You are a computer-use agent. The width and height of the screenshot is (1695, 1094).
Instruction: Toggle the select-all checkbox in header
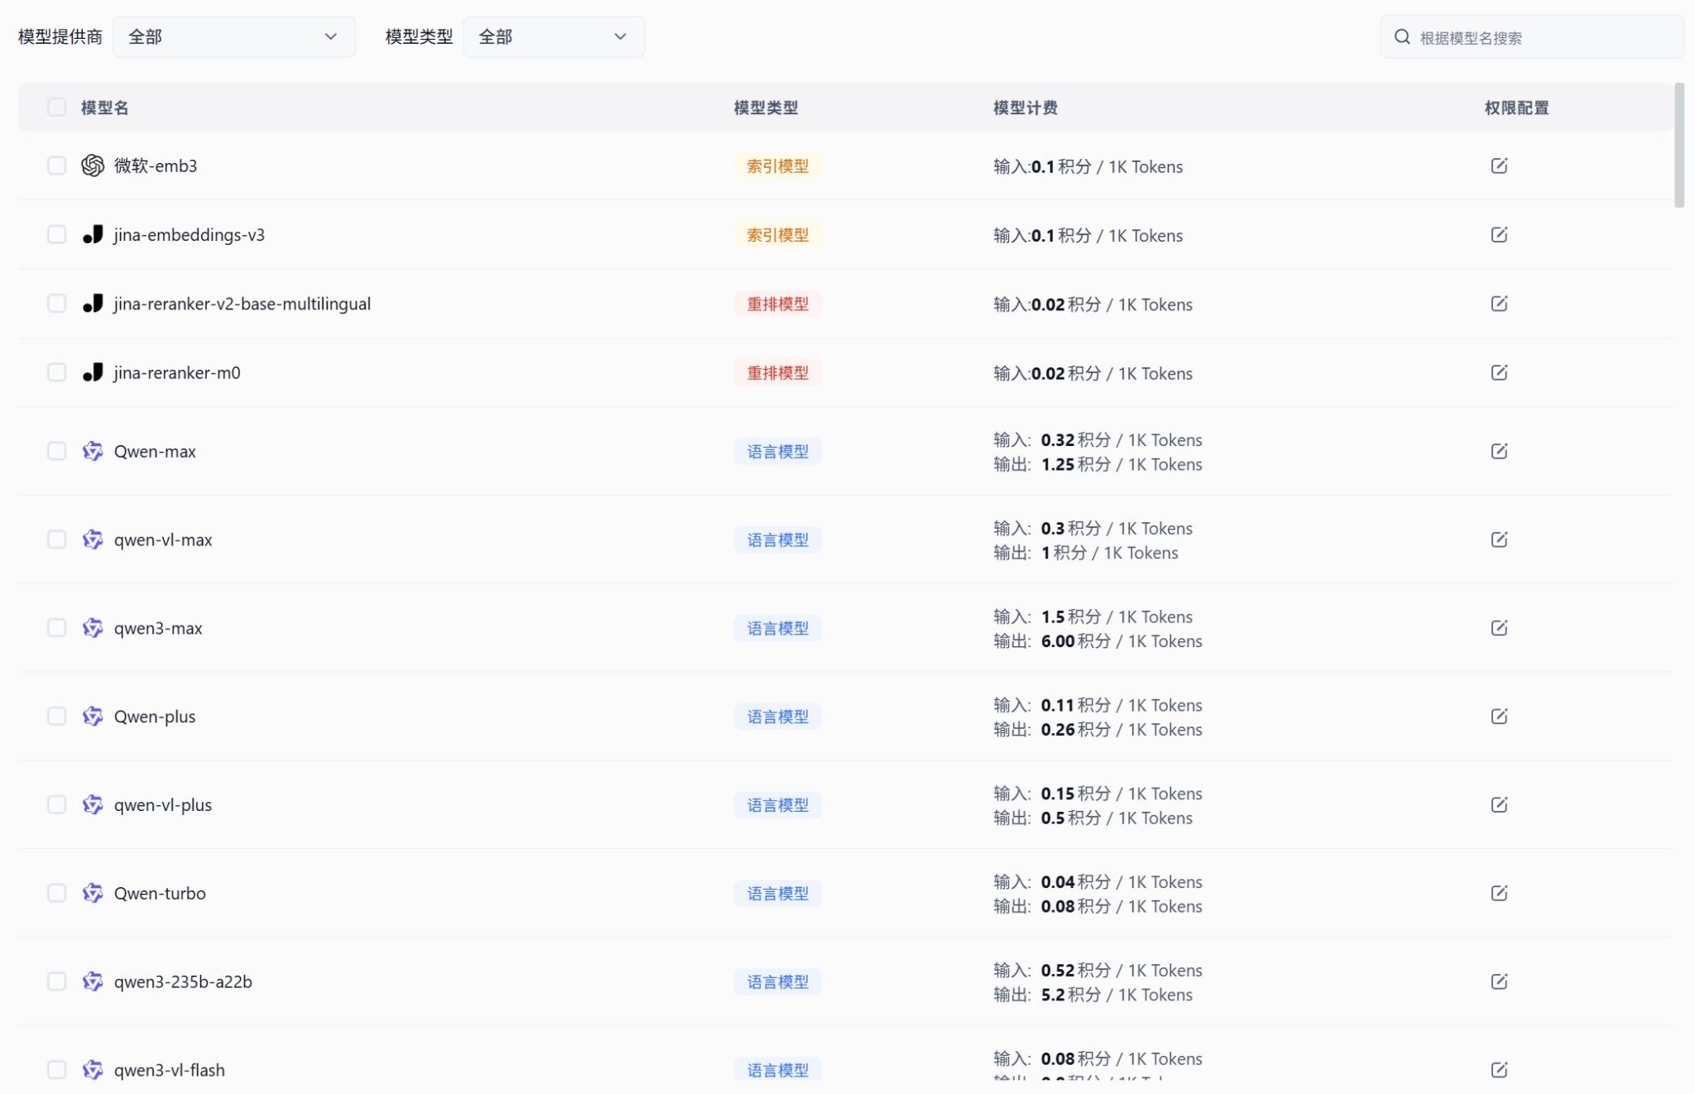click(57, 108)
